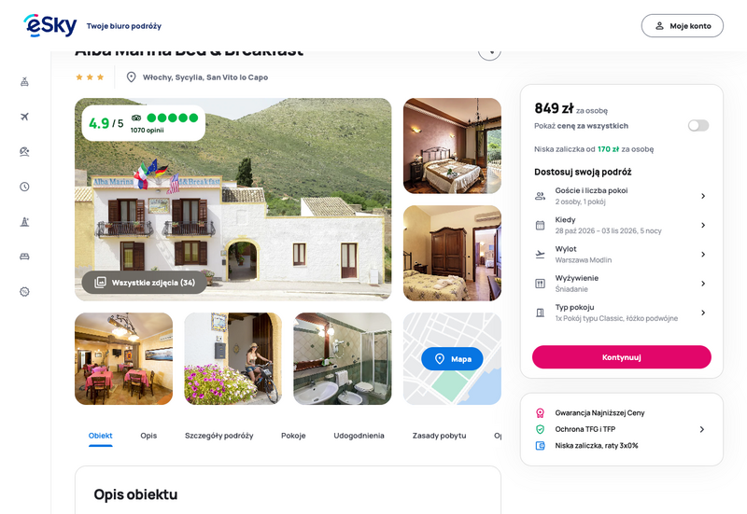Switch to the Szczegóły podróży tab
This screenshot has width=747, height=514.
point(219,436)
